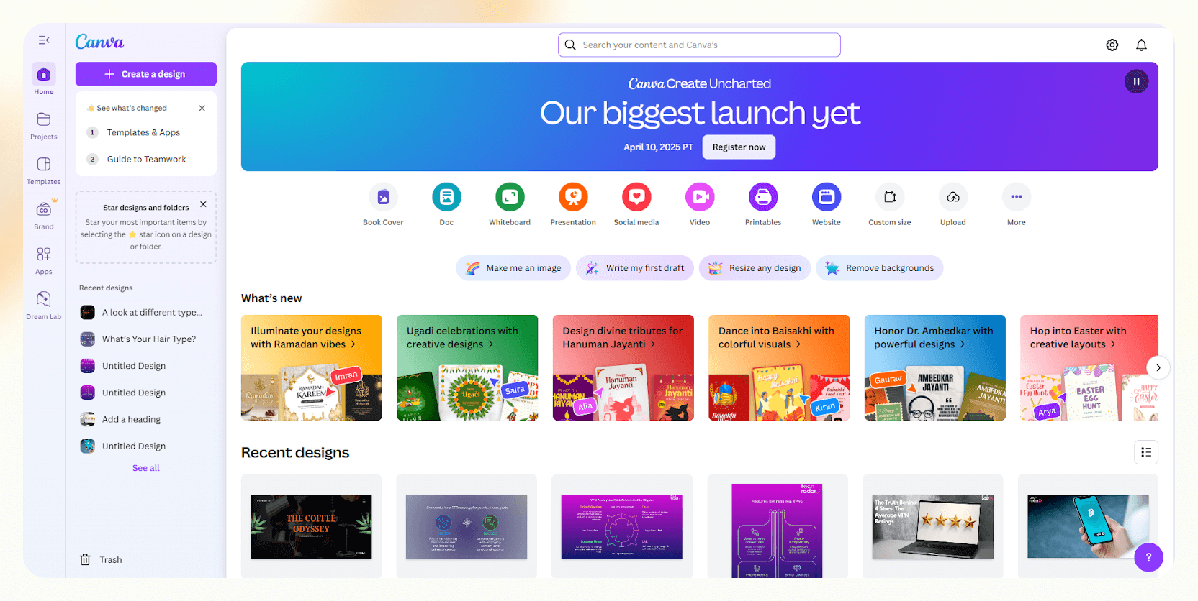1198x601 pixels.
Task: Open the Baisakhi visuals card
Action: pos(779,367)
